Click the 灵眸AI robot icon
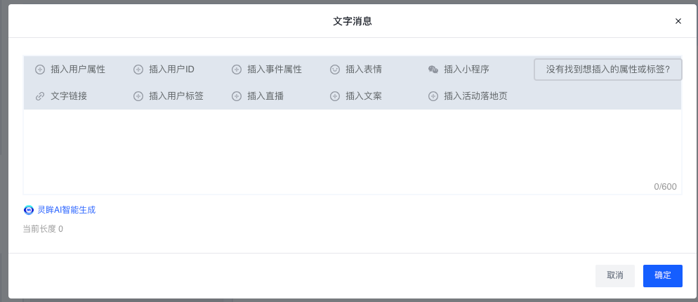This screenshot has height=302, width=698. 29,210
